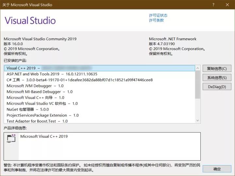Screen dimensions: 235x176
Task: Open the 许可证状态 link
Action: click(158, 15)
